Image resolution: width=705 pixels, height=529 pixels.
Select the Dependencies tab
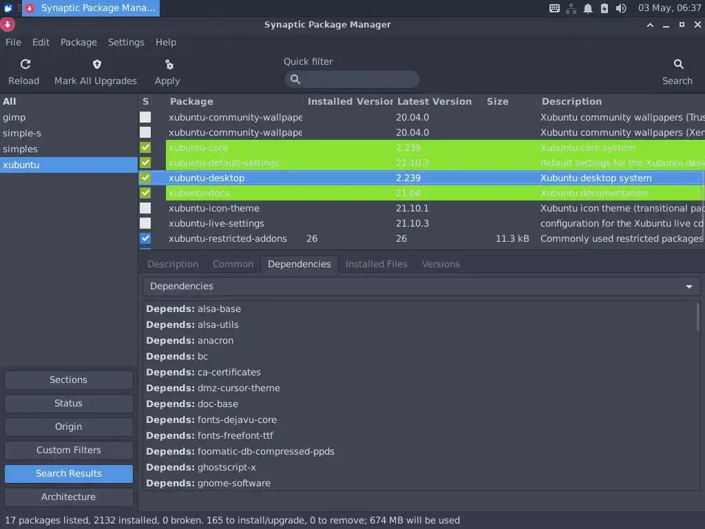tap(299, 264)
